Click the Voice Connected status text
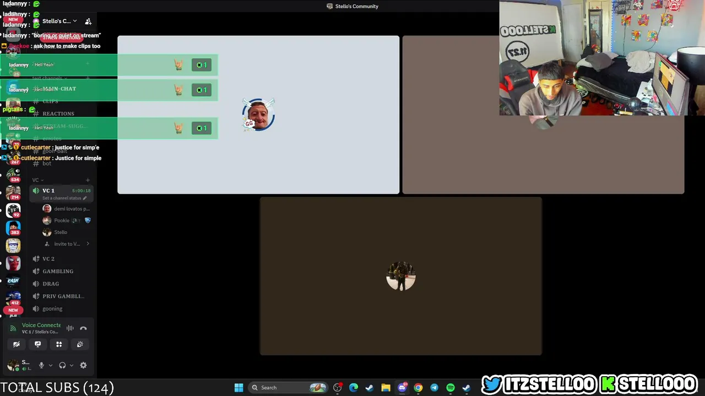 pos(41,325)
